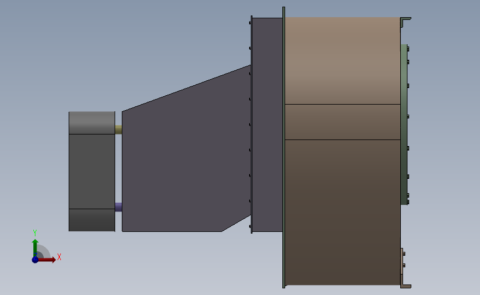The width and height of the screenshot is (480, 295).
Task: Select the light brown upper housing face
Action: 343,60
